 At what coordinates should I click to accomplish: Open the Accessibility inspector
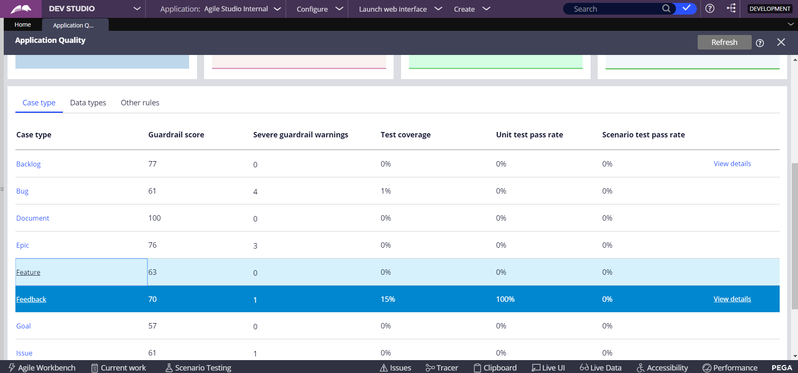pyautogui.click(x=662, y=368)
